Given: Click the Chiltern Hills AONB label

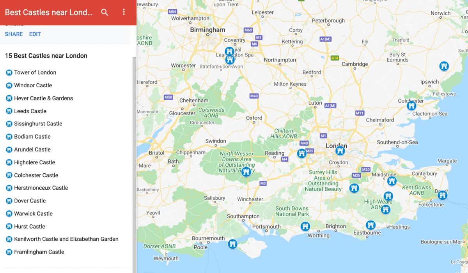Looking at the screenshot, I should tap(284, 133).
